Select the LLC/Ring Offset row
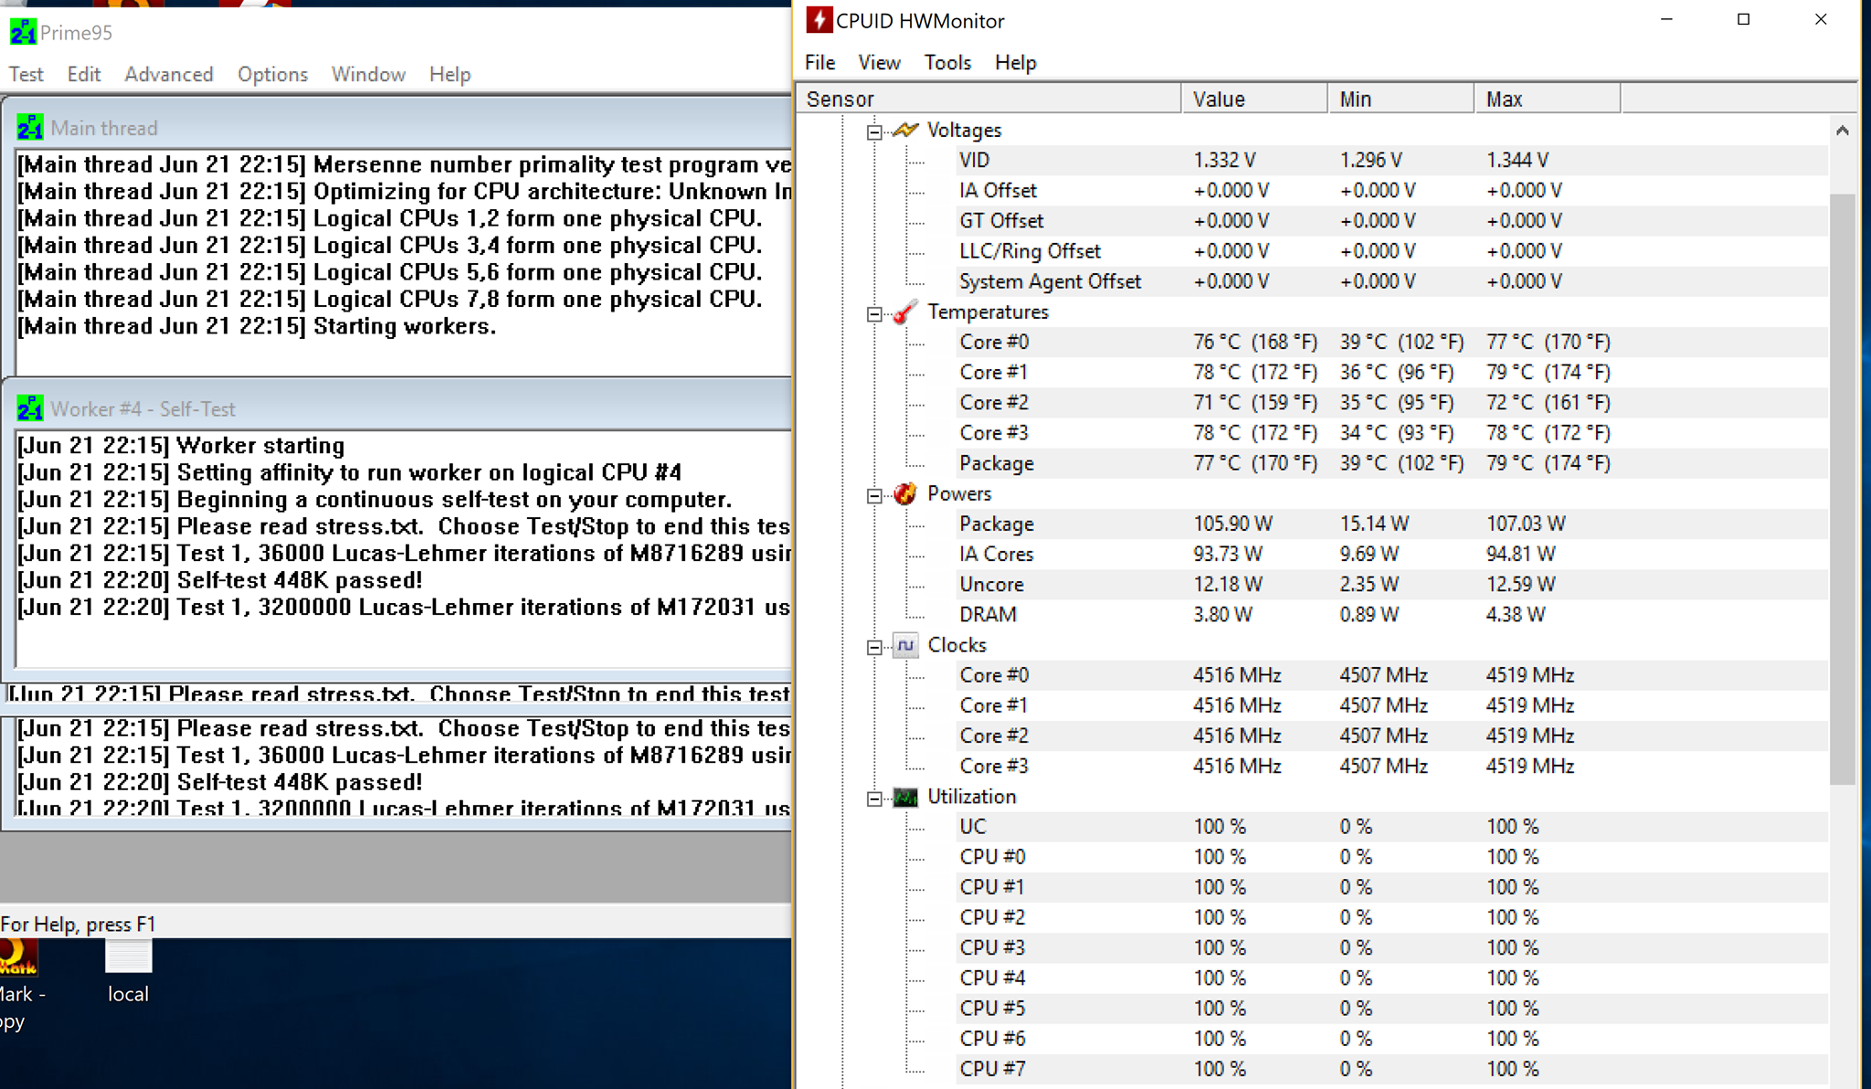 pyautogui.click(x=1390, y=250)
